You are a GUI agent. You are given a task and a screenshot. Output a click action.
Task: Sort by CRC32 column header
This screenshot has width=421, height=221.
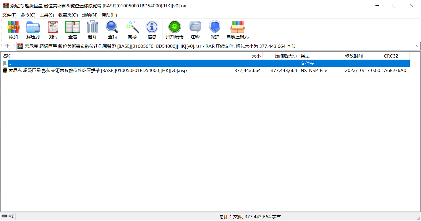click(396, 56)
